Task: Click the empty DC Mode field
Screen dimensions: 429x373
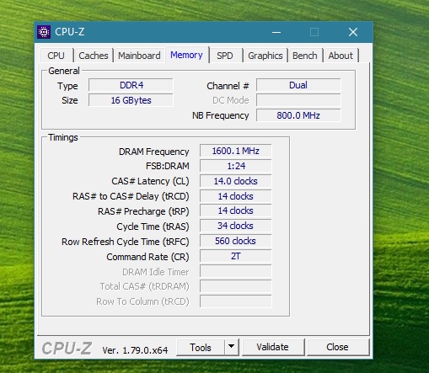Action: (x=298, y=100)
